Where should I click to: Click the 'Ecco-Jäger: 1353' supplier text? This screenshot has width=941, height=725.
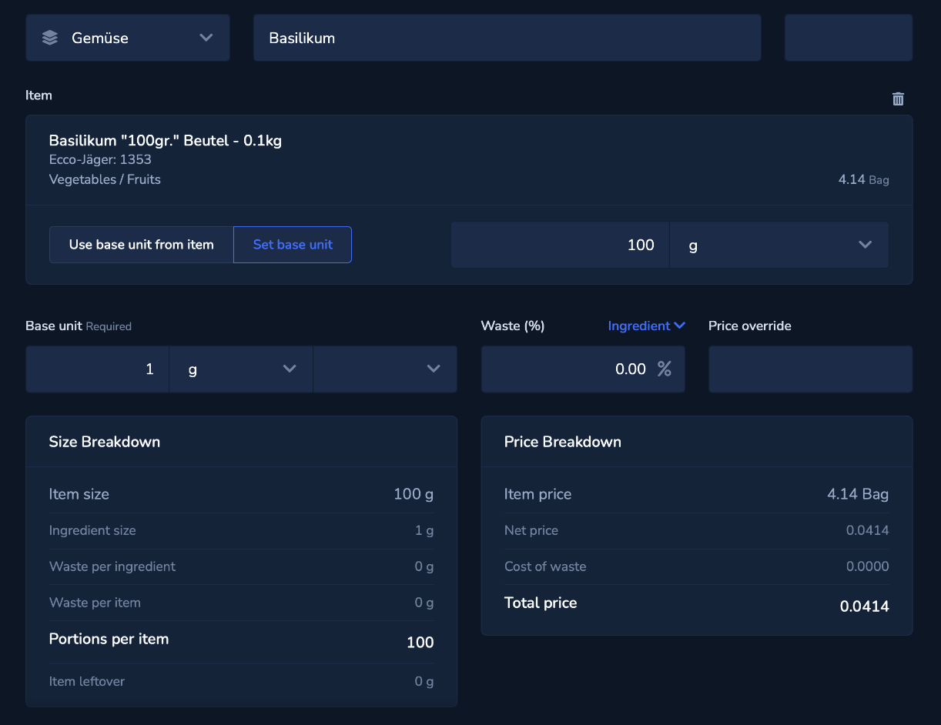pyautogui.click(x=100, y=159)
